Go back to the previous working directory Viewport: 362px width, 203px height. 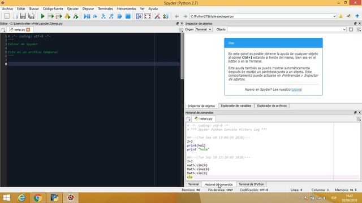177,16
